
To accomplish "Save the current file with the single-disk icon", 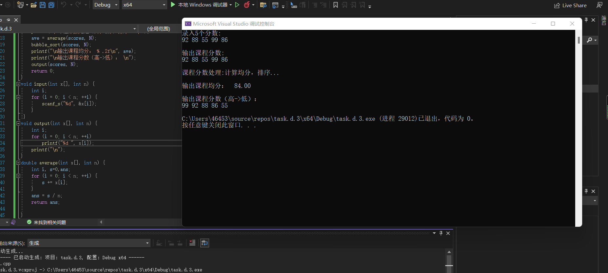I will 43,5.
